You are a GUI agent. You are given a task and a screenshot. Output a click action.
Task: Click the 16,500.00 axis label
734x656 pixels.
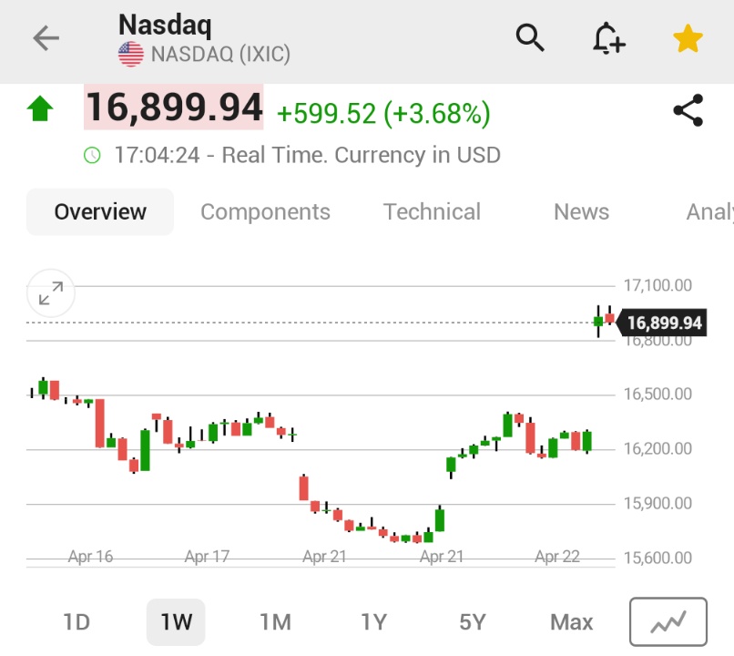pyautogui.click(x=658, y=394)
